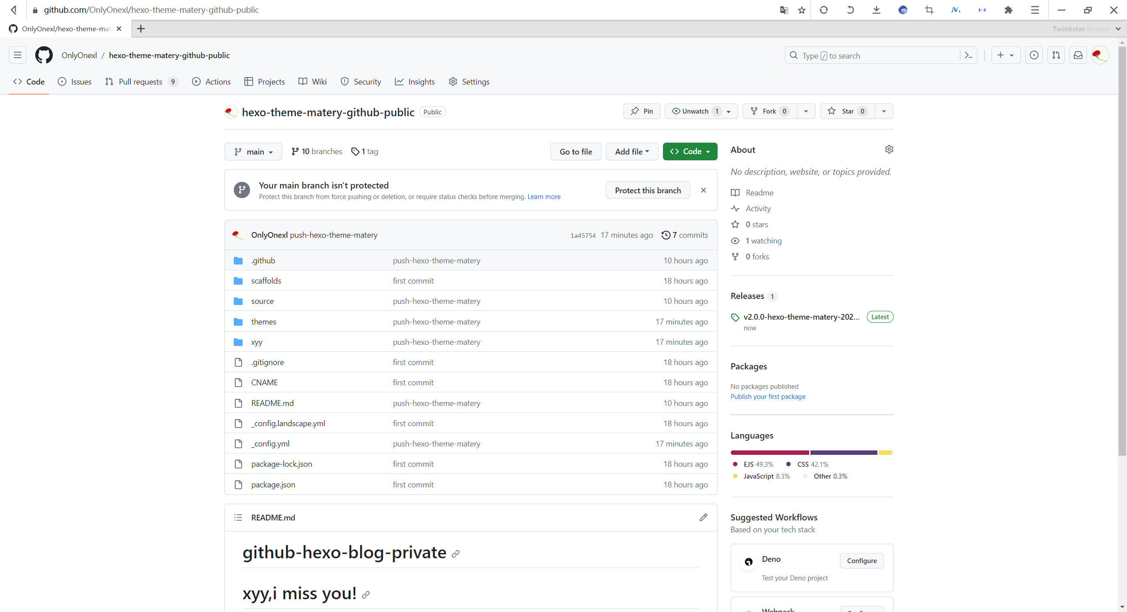
Task: Open the Insights tab
Action: (x=415, y=82)
